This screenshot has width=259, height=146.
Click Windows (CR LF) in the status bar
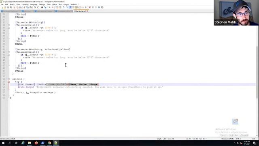coord(227,139)
